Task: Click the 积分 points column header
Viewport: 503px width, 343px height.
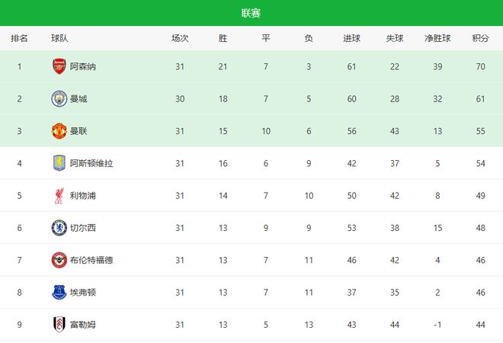Action: coord(480,38)
